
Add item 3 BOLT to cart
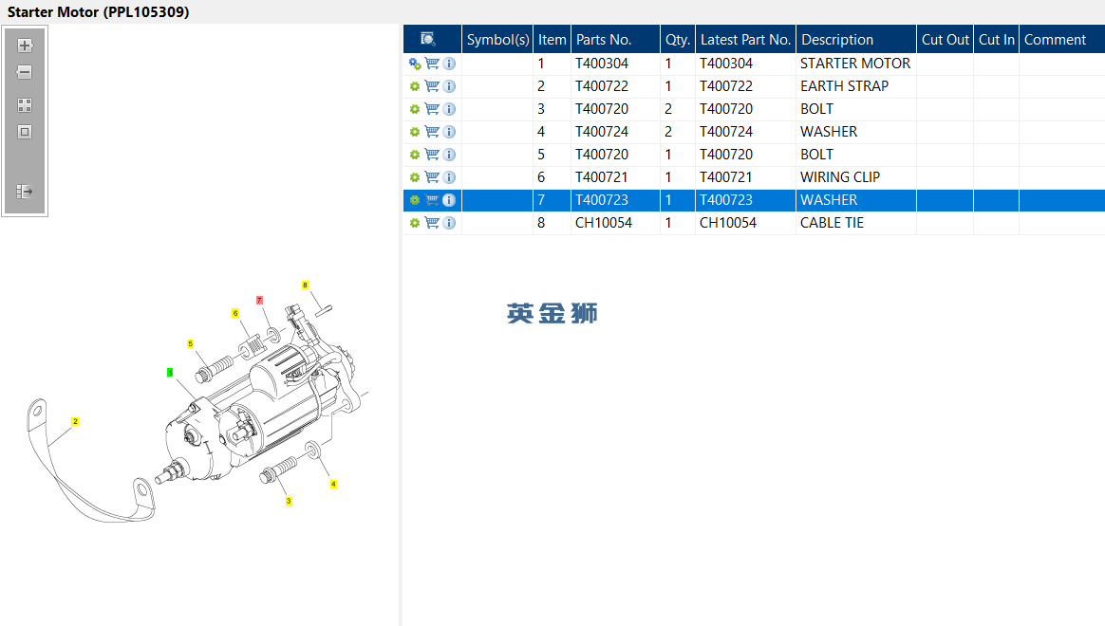(432, 109)
